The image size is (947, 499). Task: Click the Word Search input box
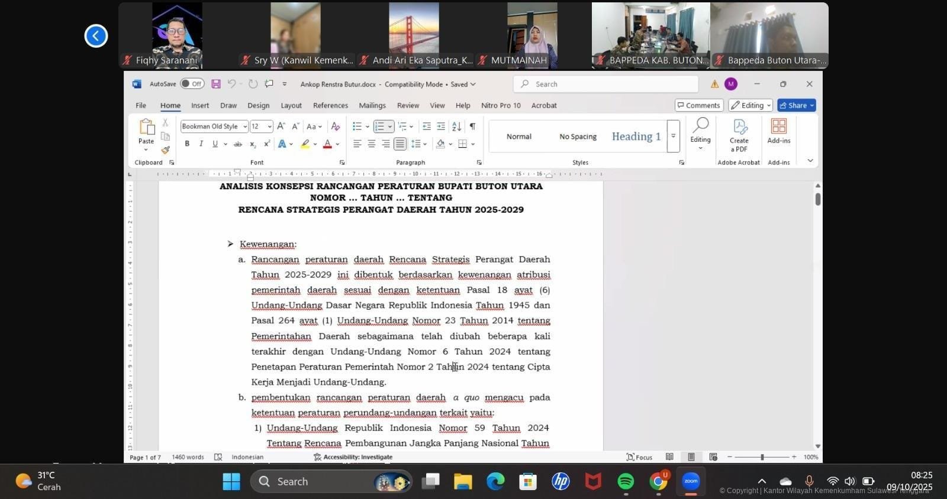coord(605,84)
